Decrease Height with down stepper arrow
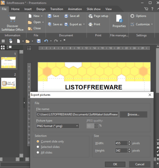Viewport: 159px width, 168px height. click(x=129, y=152)
